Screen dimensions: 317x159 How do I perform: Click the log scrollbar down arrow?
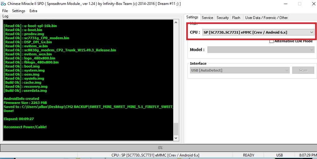[x=176, y=138]
